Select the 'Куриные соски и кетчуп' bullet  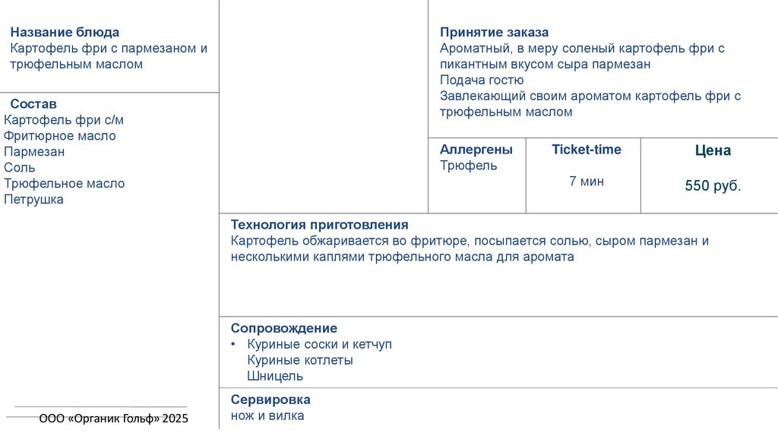(x=319, y=344)
